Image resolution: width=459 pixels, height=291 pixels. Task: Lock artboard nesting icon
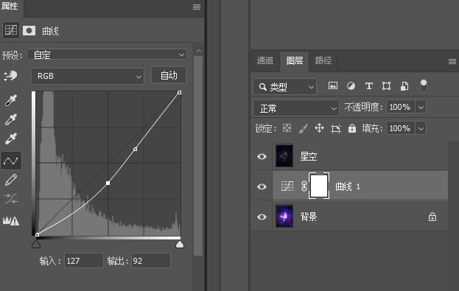pyautogui.click(x=336, y=128)
